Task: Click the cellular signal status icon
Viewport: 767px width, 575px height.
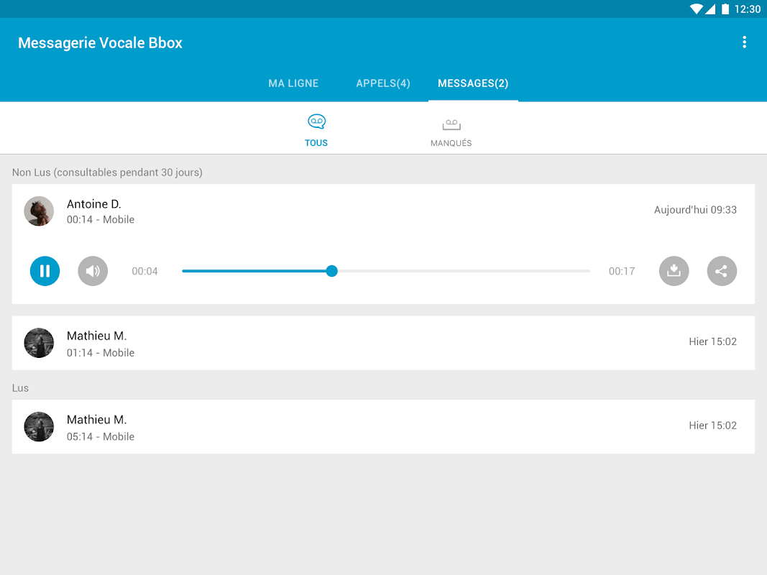Action: click(x=710, y=9)
